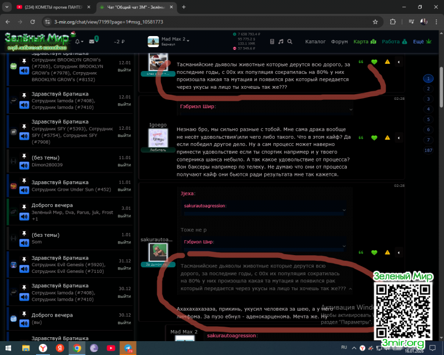Open the bell notifications icon in header
Viewport: 444px width, 355px height.
pos(78,42)
